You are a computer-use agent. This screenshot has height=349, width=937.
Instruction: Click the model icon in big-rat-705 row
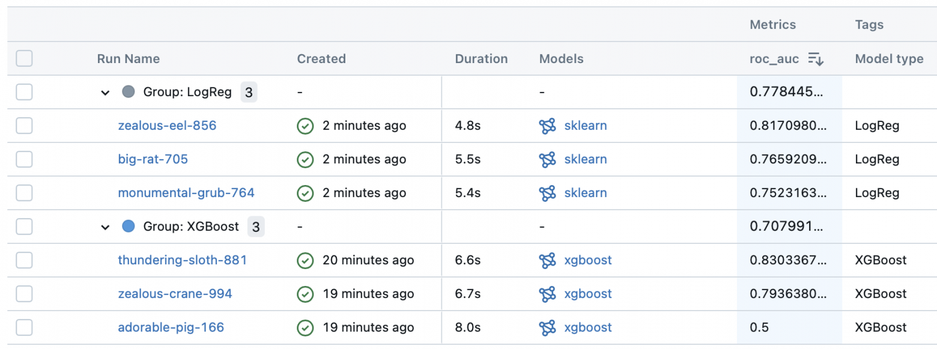tap(547, 160)
